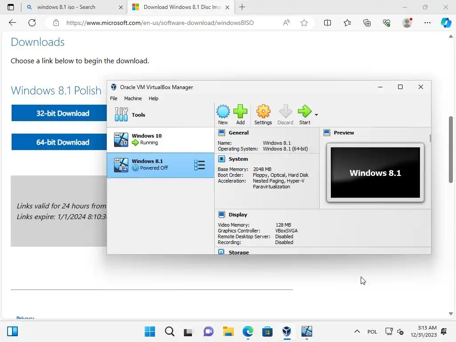
Task: Click the Windows 8.1 preview thumbnail
Action: tap(375, 172)
